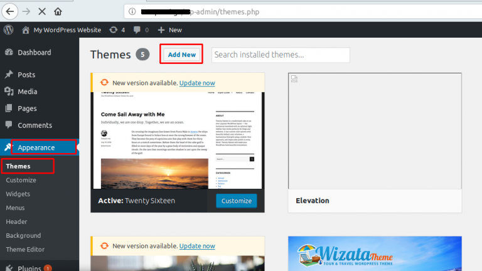Viewport: 482px width, 271px height.
Task: Click the plus New content item
Action: 169,30
